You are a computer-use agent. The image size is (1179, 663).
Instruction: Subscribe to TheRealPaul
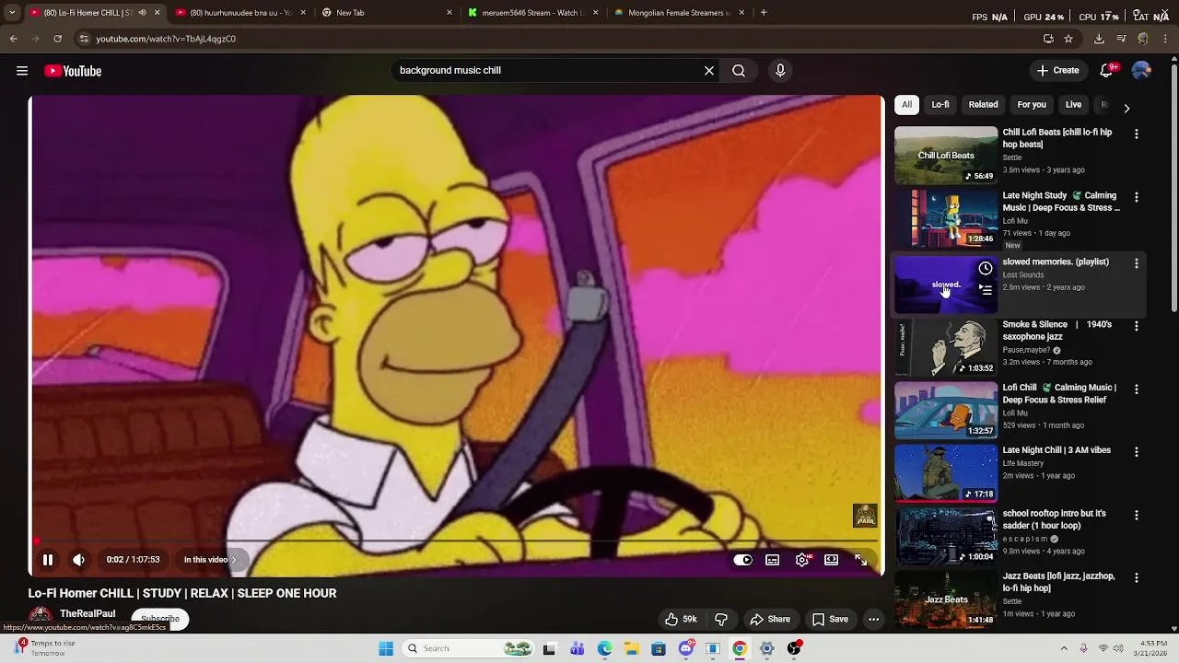[x=160, y=619]
